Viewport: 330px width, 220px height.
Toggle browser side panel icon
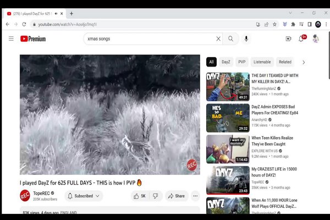[310, 24]
